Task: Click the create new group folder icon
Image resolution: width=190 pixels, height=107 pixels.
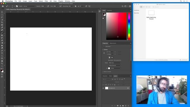Action: pyautogui.click(x=123, y=106)
